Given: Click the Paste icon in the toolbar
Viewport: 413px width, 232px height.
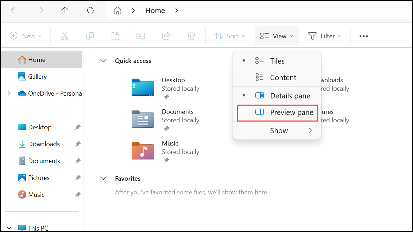Looking at the screenshot, I should (x=115, y=36).
